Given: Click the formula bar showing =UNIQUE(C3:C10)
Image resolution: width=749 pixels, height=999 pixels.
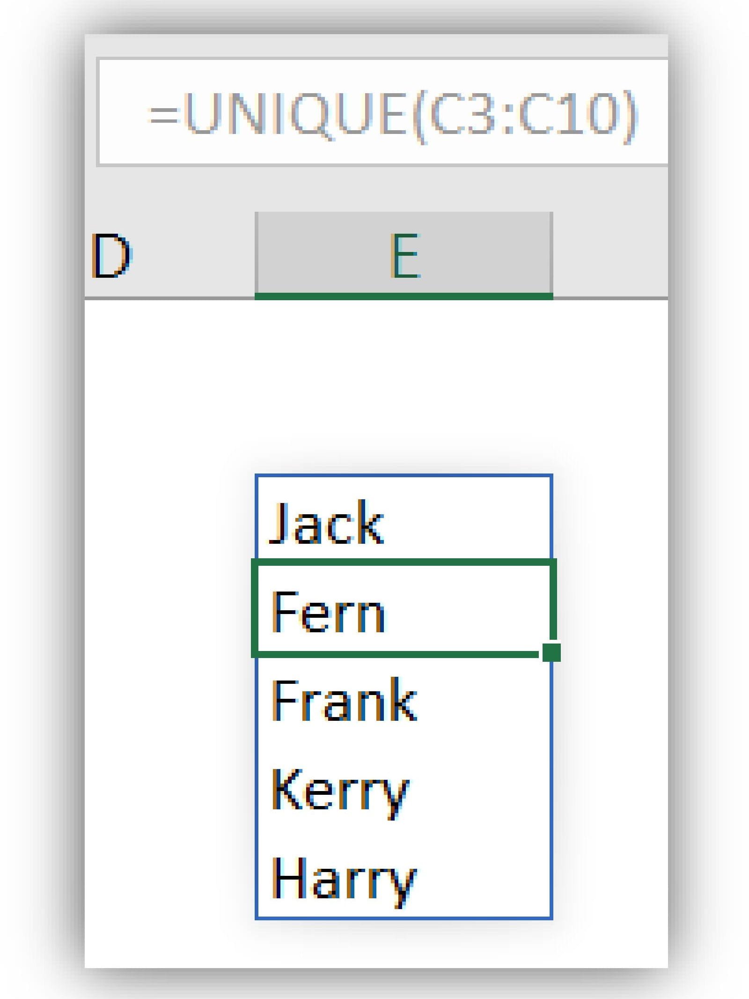Looking at the screenshot, I should tap(392, 113).
